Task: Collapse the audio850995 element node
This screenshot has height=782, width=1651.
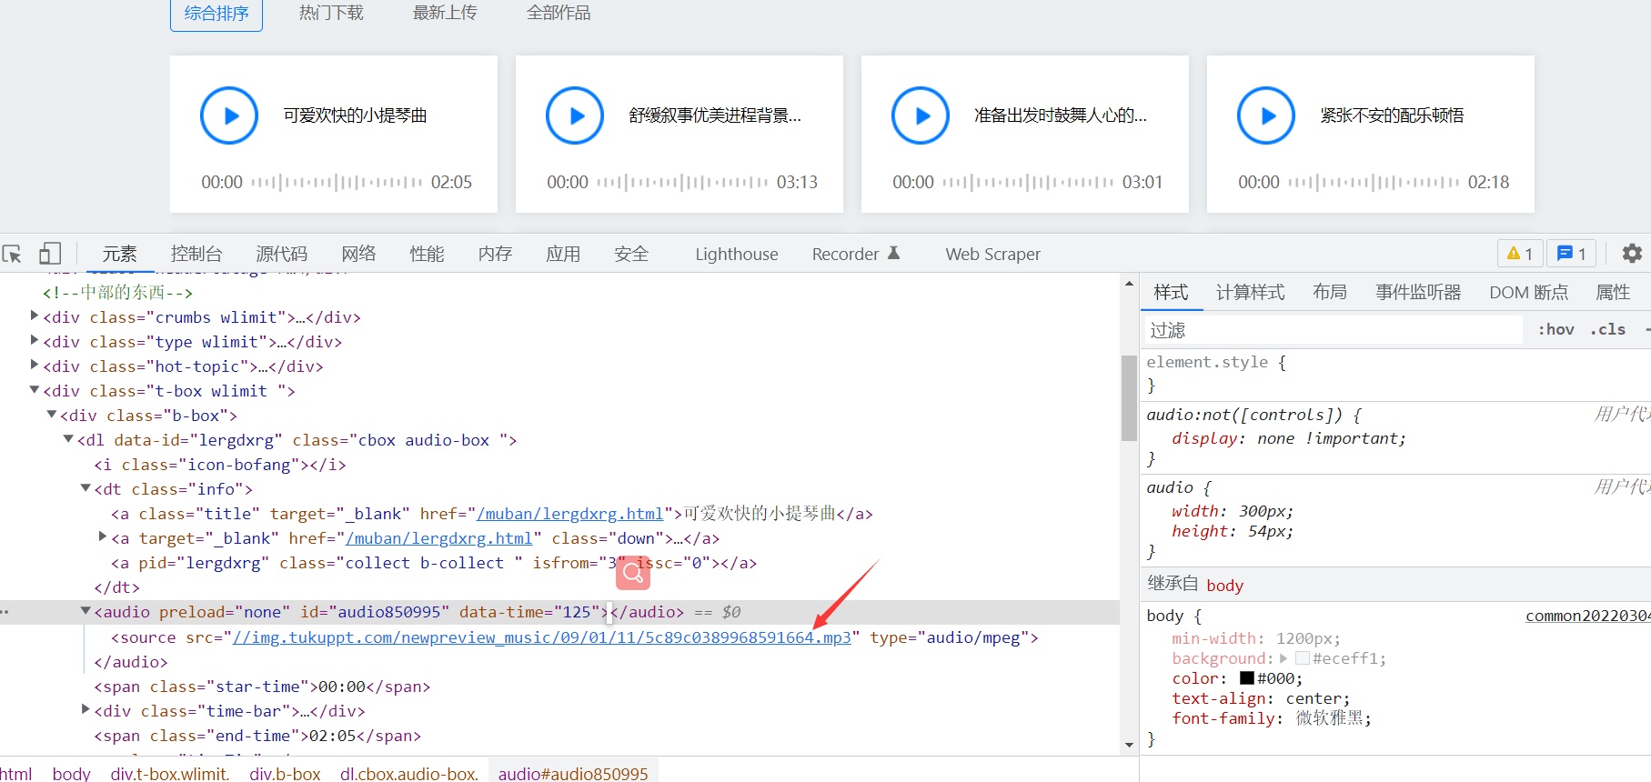Action: tap(86, 610)
